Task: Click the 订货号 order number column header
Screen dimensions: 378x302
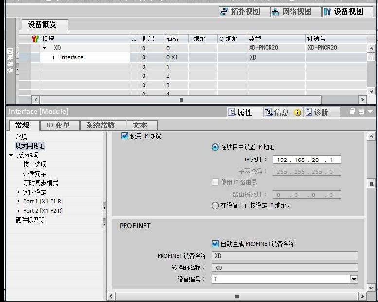Action: coord(336,38)
